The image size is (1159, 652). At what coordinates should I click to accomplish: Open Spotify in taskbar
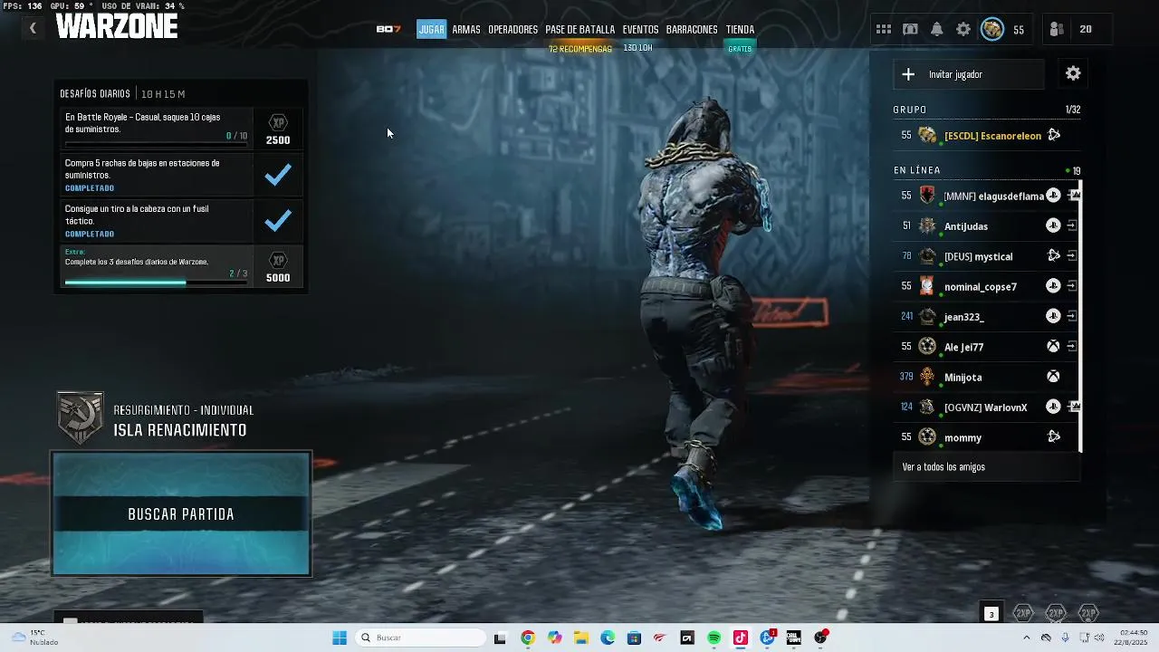(x=714, y=638)
